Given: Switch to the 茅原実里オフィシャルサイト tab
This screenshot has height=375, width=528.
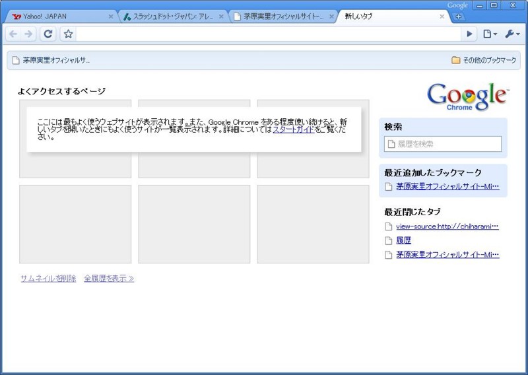Looking at the screenshot, I should (282, 17).
